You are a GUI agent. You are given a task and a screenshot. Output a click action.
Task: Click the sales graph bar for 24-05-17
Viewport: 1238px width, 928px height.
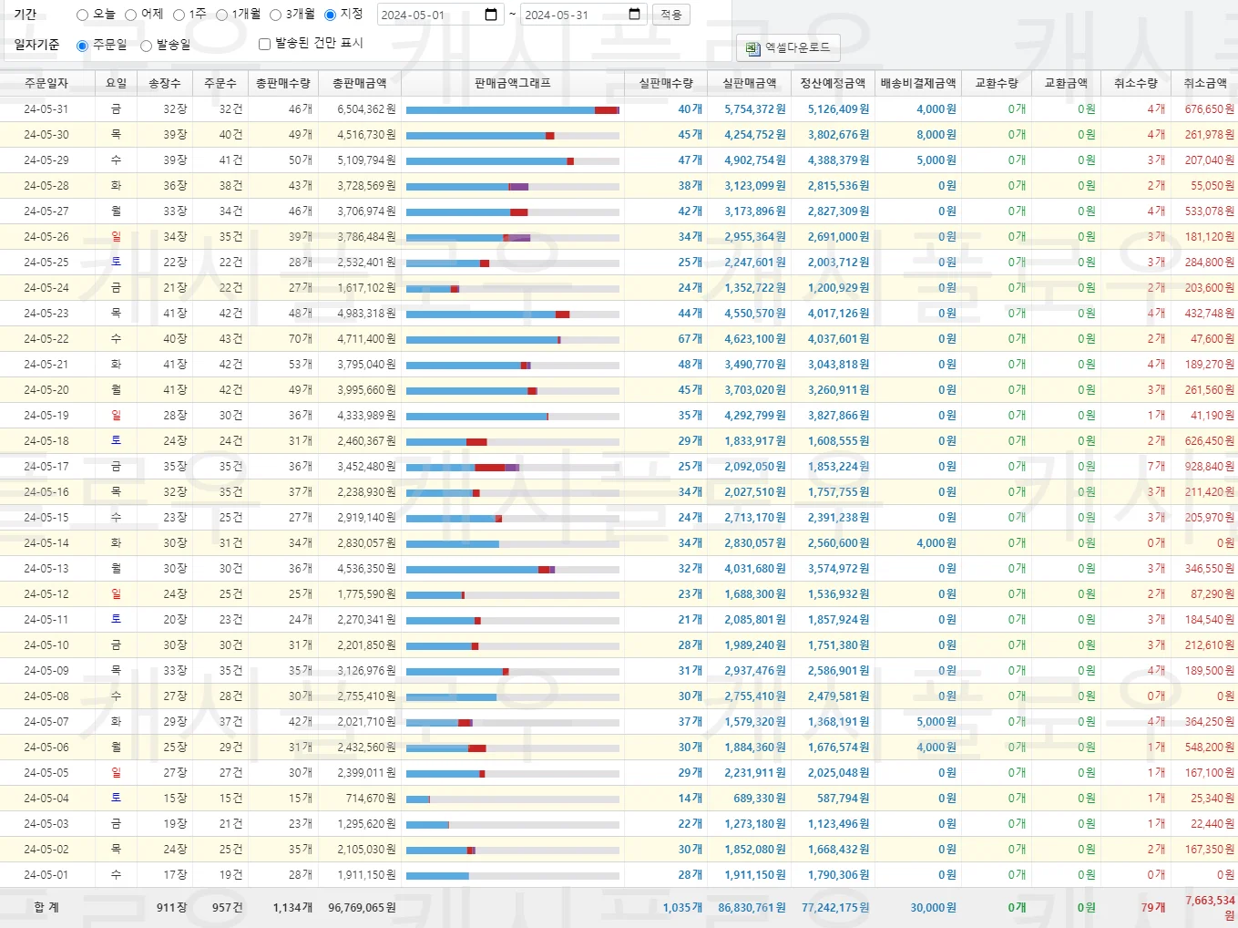(x=513, y=468)
